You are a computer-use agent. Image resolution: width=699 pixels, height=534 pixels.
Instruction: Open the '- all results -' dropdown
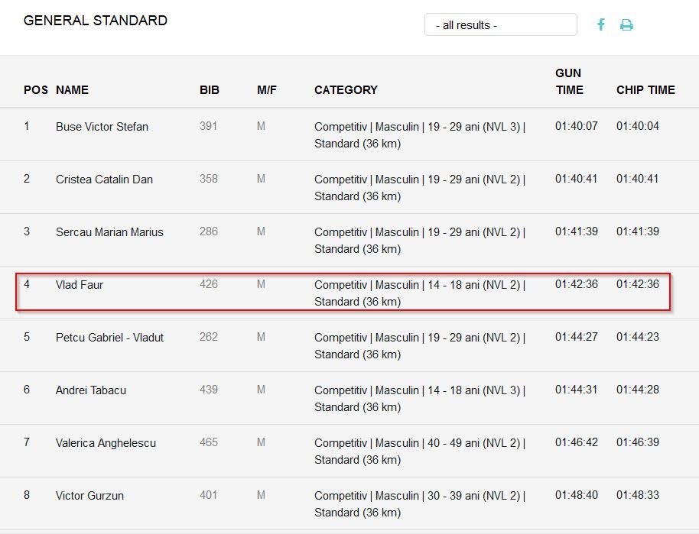[501, 24]
